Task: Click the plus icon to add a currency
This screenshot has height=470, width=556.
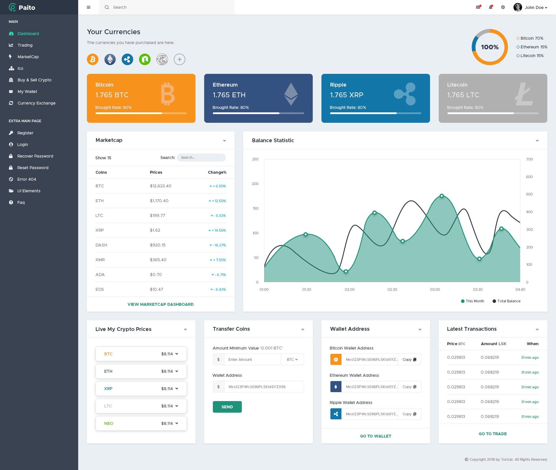Action: point(180,59)
